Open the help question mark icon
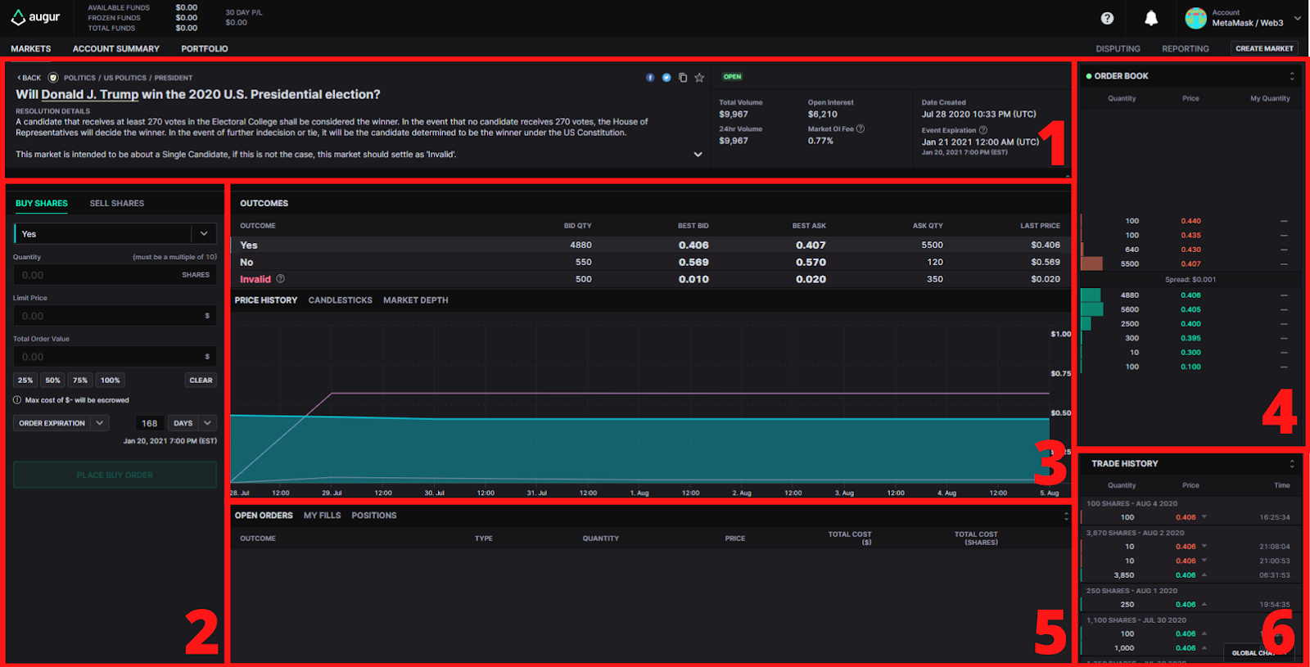 1107,18
